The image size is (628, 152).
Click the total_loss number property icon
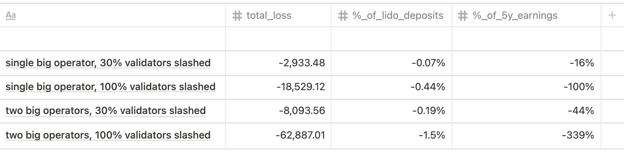coord(237,16)
